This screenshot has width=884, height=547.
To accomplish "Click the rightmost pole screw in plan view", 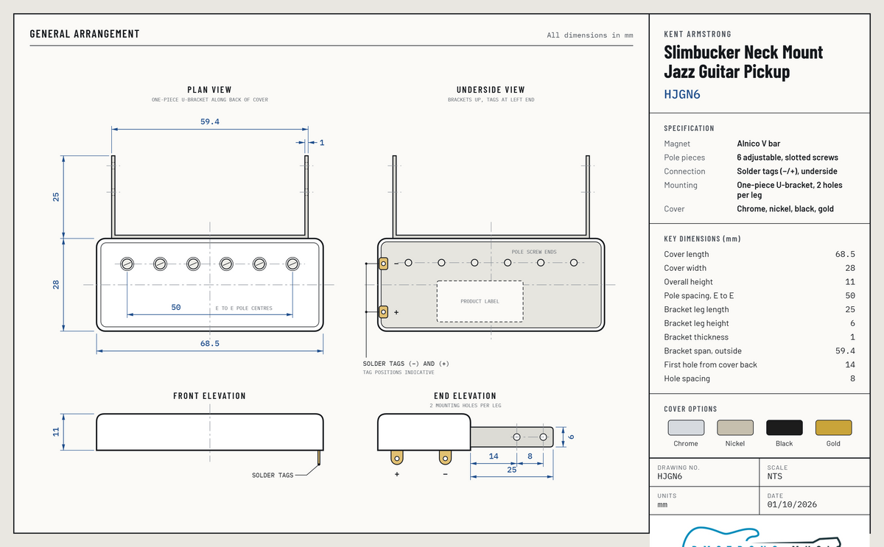I will (x=292, y=263).
